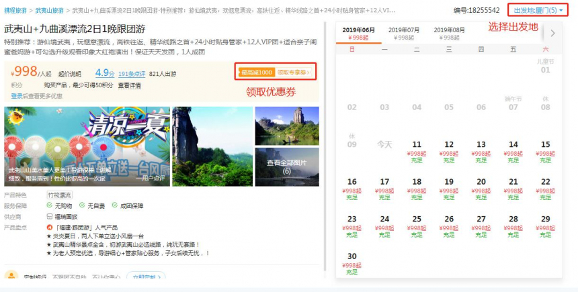Select June 29 on the calendar
Viewport: 578px width, 292px height.
pos(546,226)
